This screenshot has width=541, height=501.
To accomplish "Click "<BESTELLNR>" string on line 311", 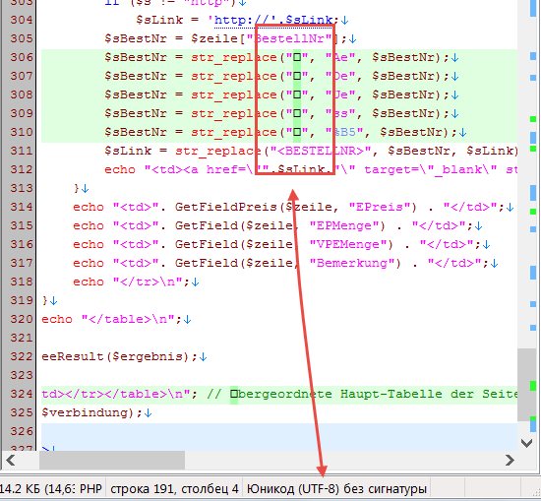I will (321, 151).
